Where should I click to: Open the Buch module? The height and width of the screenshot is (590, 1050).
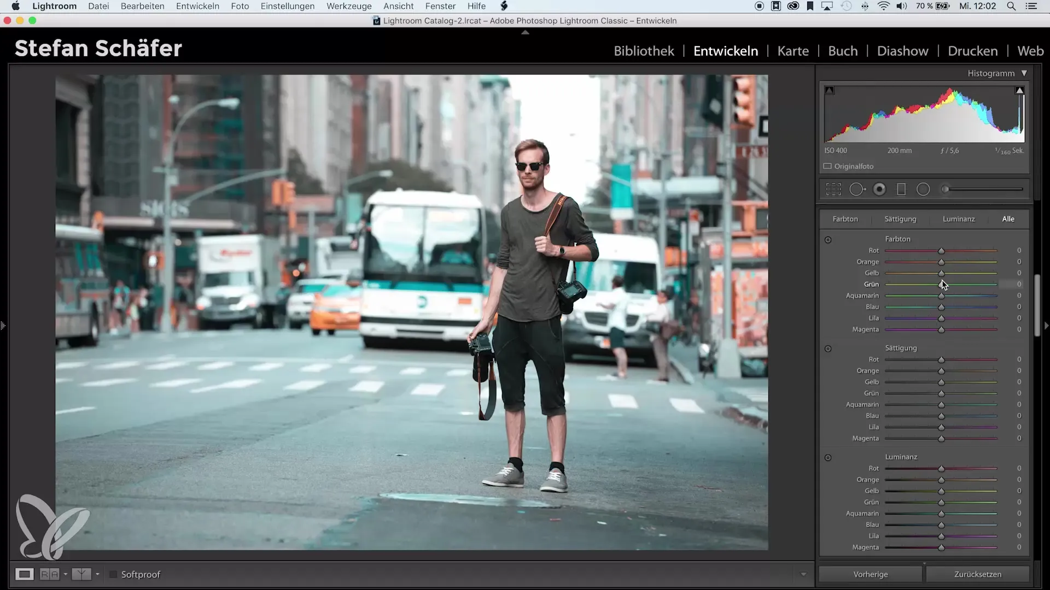pyautogui.click(x=843, y=51)
